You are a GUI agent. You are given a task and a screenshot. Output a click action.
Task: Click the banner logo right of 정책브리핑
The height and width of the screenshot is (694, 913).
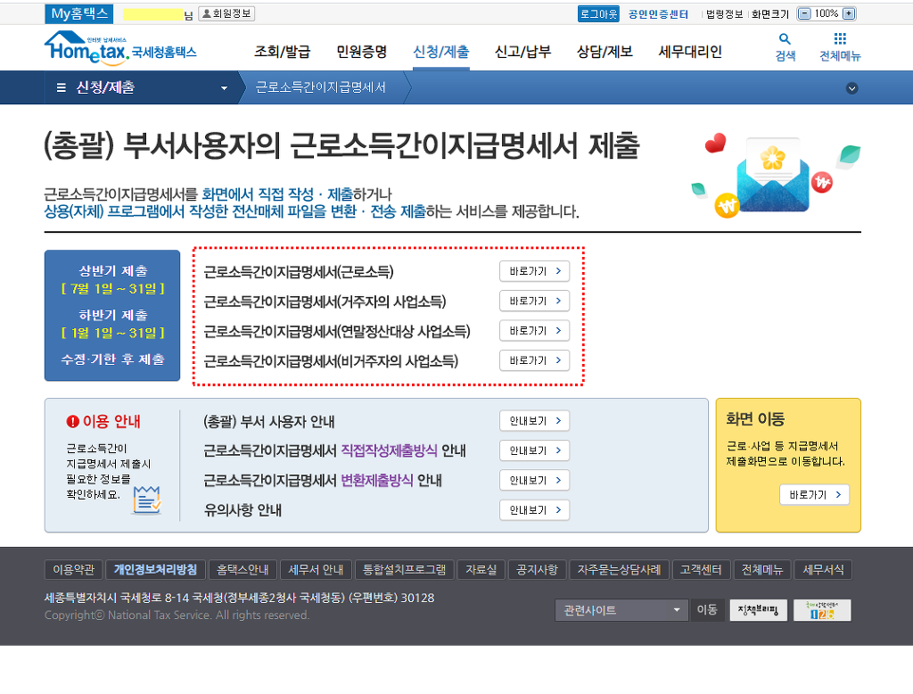click(822, 610)
